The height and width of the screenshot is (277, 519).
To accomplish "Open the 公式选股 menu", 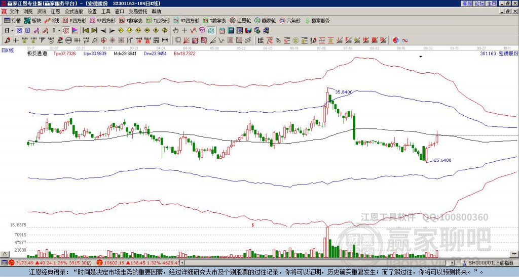I will coord(74,12).
